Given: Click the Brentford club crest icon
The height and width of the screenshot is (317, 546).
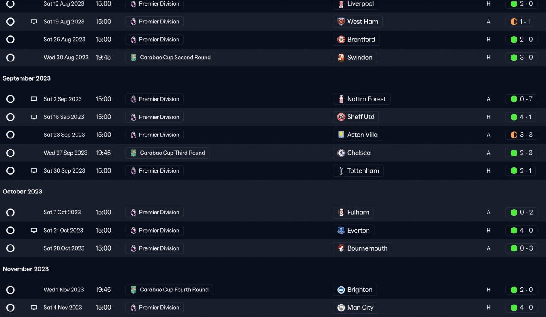Looking at the screenshot, I should coord(341,40).
